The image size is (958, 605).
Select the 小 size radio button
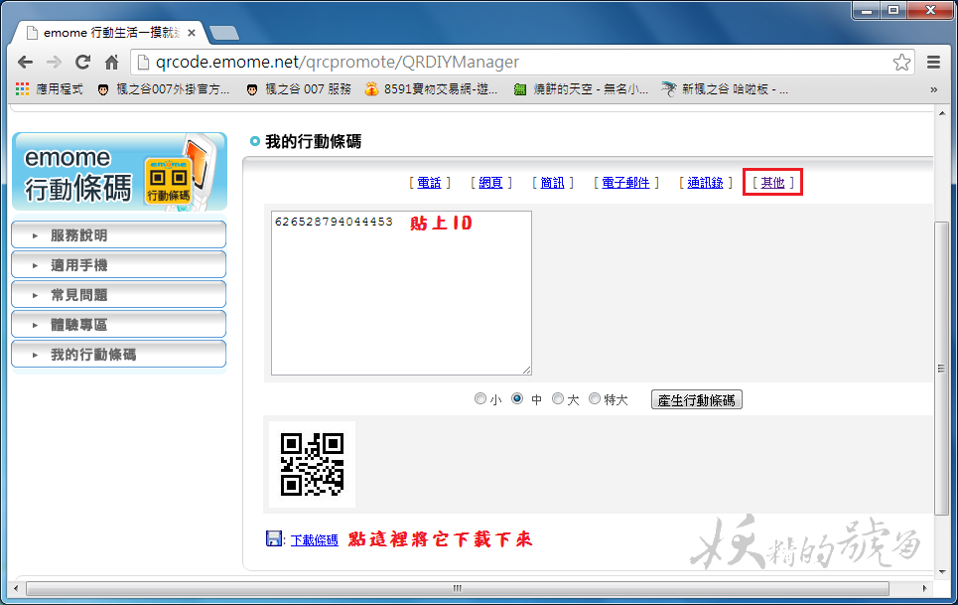480,398
